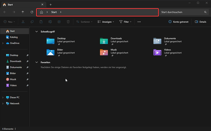Add a new tab with plus button
211x131 pixels.
point(51,5)
